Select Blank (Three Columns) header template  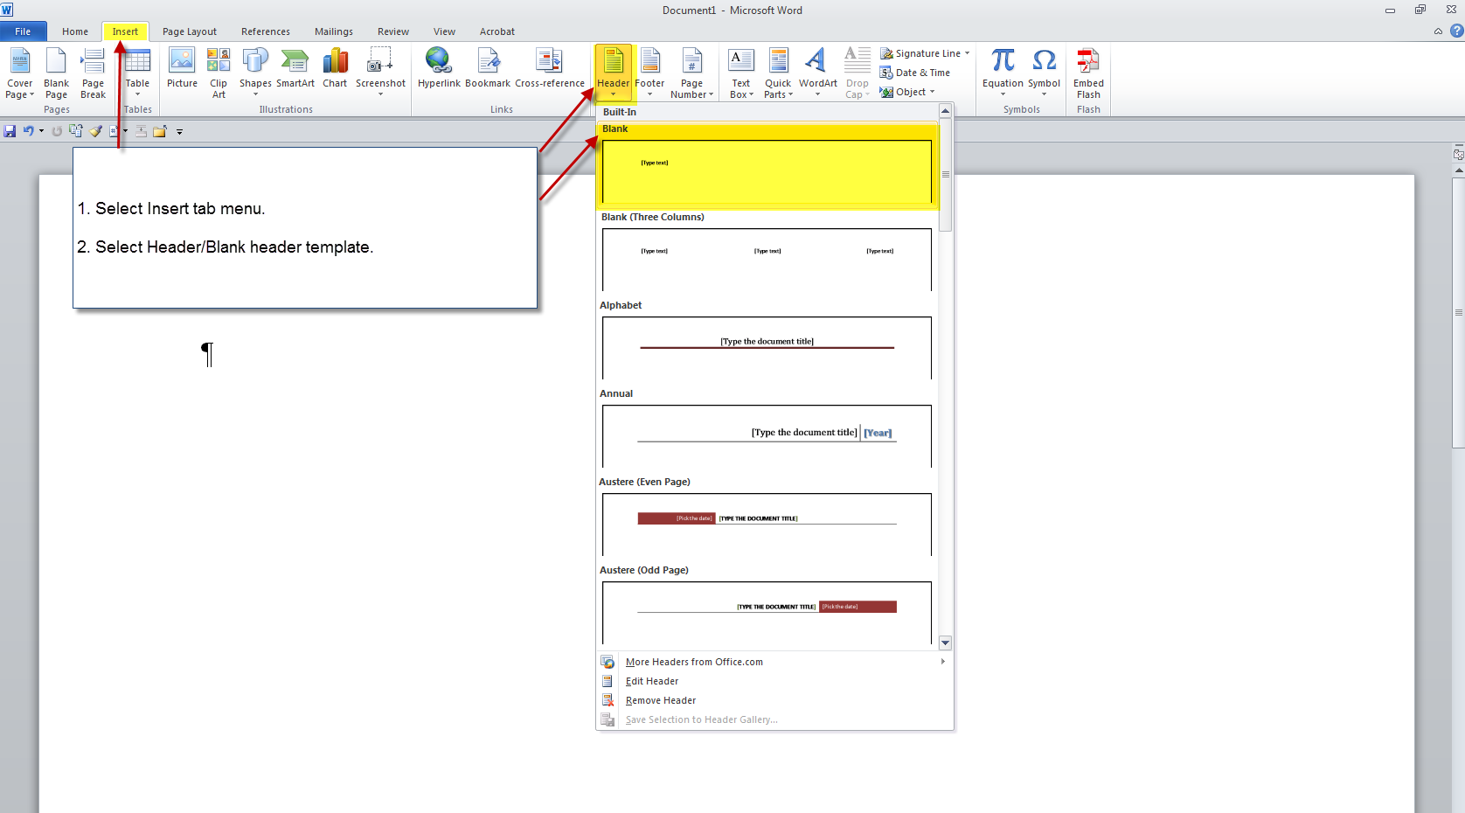[x=767, y=253]
